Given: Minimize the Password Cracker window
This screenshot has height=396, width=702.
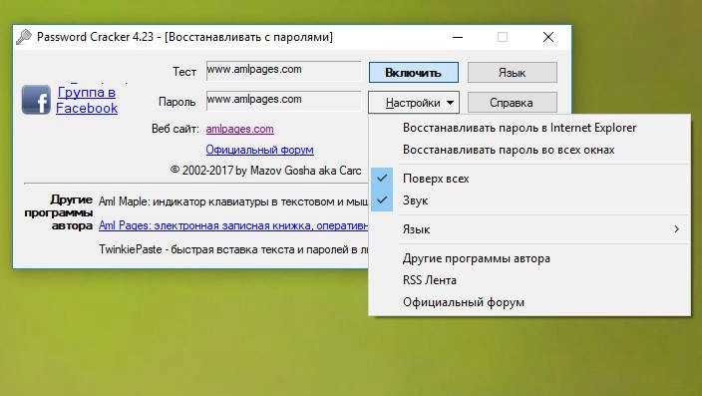Looking at the screenshot, I should point(458,37).
